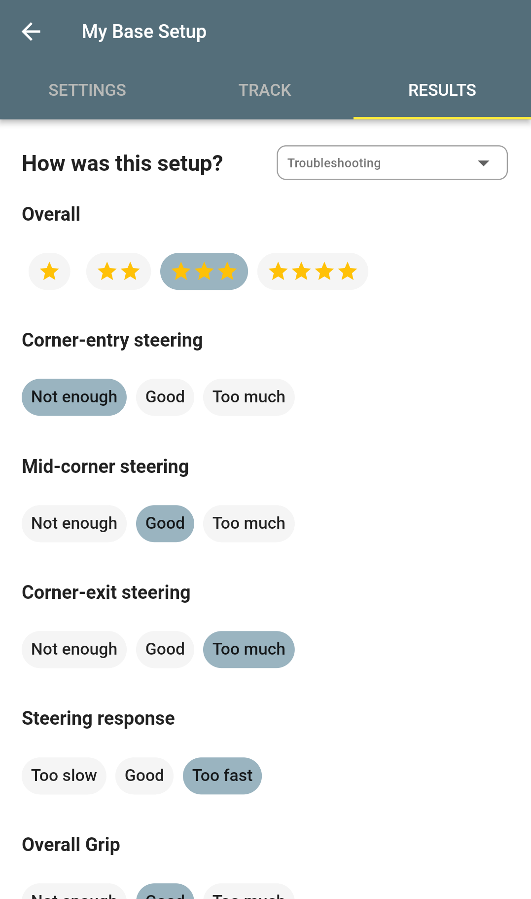Click the Troubleshooting dropdown arrow
Screen dimensions: 531x899
[483, 163]
